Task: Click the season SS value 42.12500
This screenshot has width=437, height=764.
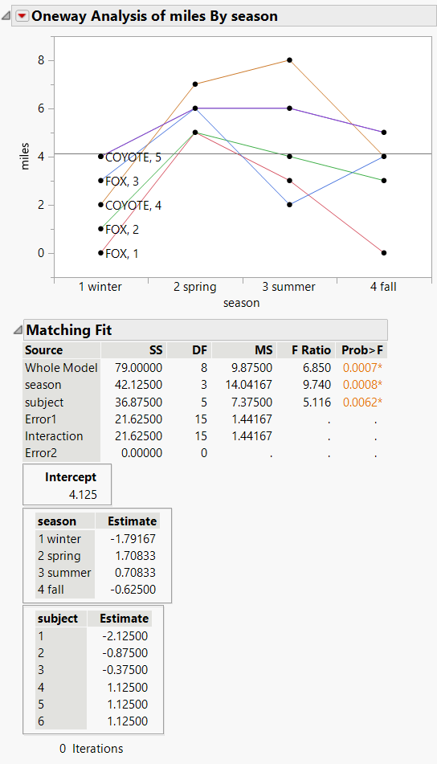Action: pos(138,385)
